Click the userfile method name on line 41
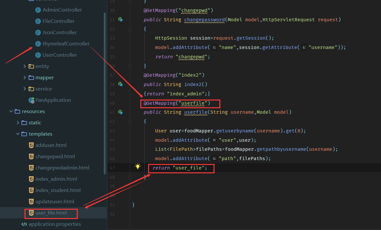This screenshot has width=381, height=230. tap(196, 112)
